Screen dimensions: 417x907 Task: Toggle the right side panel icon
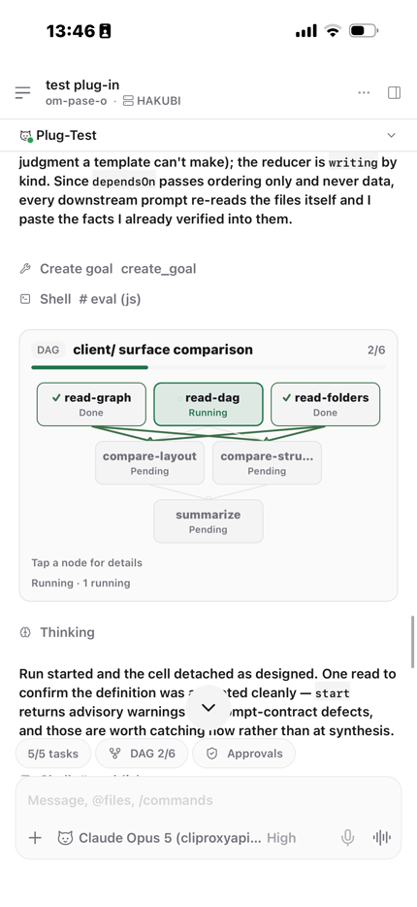[395, 92]
